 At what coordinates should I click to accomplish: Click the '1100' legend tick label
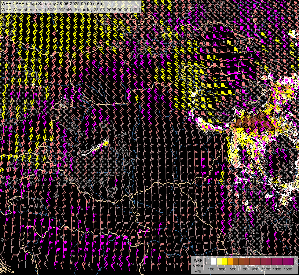point(266,269)
